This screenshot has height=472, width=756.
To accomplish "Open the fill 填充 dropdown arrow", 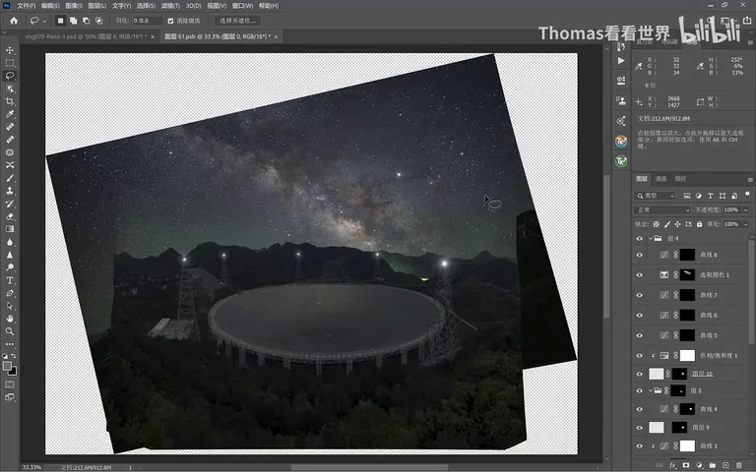I will click(746, 224).
